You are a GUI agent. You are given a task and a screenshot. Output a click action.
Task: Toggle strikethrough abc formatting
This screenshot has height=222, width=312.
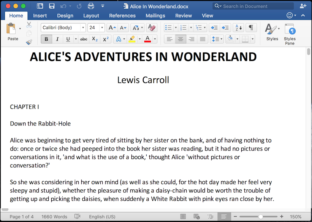tap(84, 39)
